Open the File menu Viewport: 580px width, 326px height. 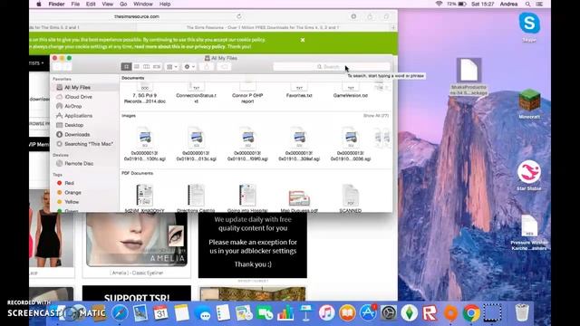(75, 4)
